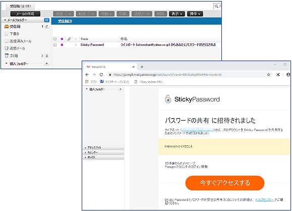The image size is (292, 211).
Task: Bookmark the page with the star icon
Action: [268, 75]
